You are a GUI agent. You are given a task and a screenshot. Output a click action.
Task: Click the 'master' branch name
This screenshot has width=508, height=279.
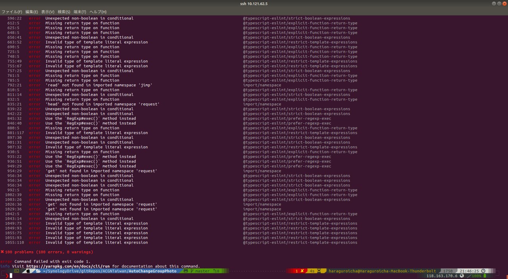(x=202, y=271)
